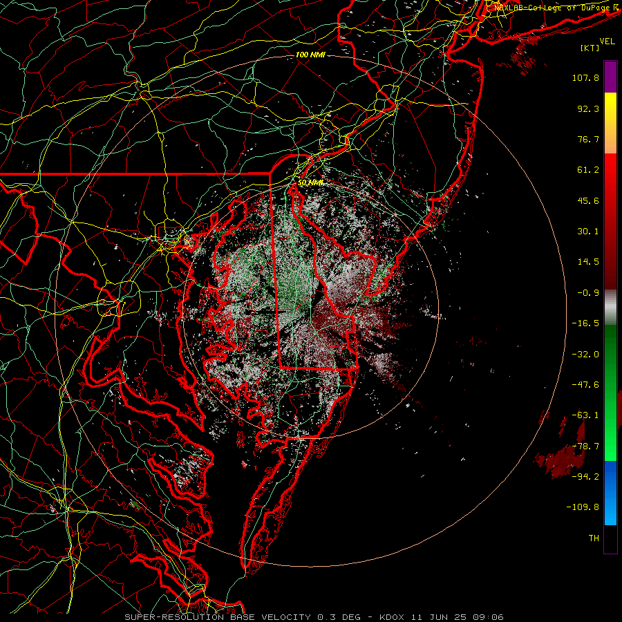Click "SUPER-RESOLUTION BASE VELOCITY" in the caption
The image size is (622, 622).
[218, 617]
